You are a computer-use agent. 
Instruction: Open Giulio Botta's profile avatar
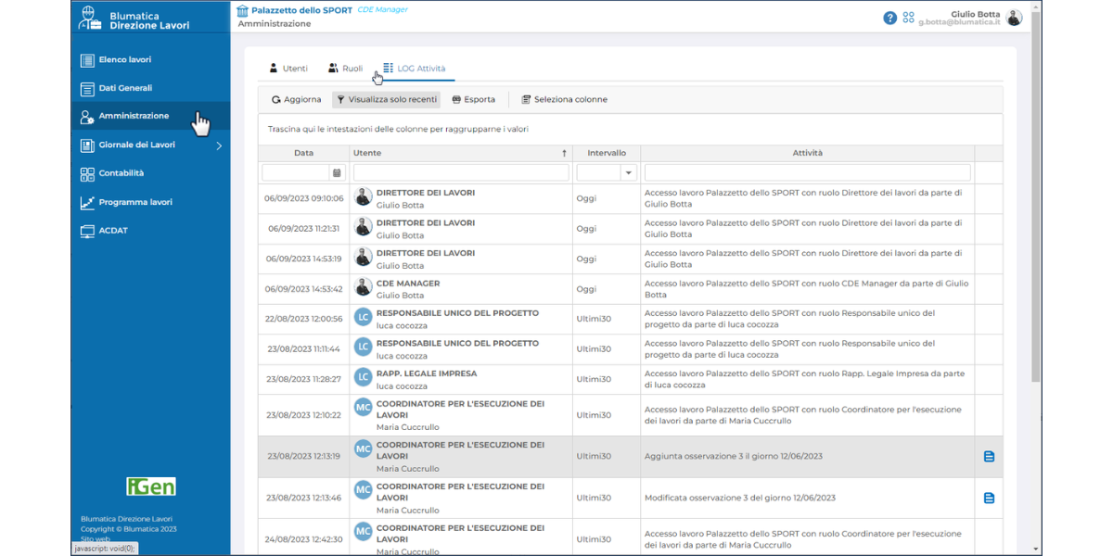coord(1014,18)
